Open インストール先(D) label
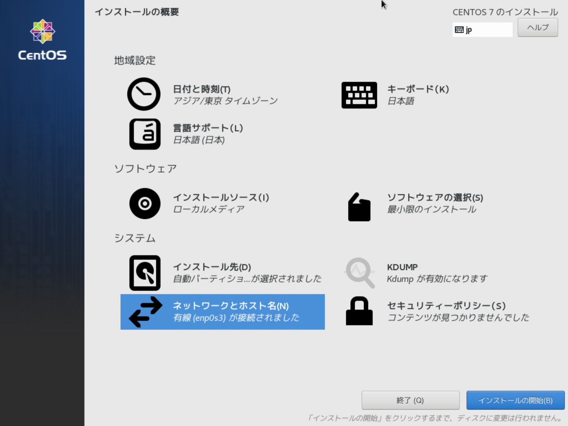 point(212,267)
